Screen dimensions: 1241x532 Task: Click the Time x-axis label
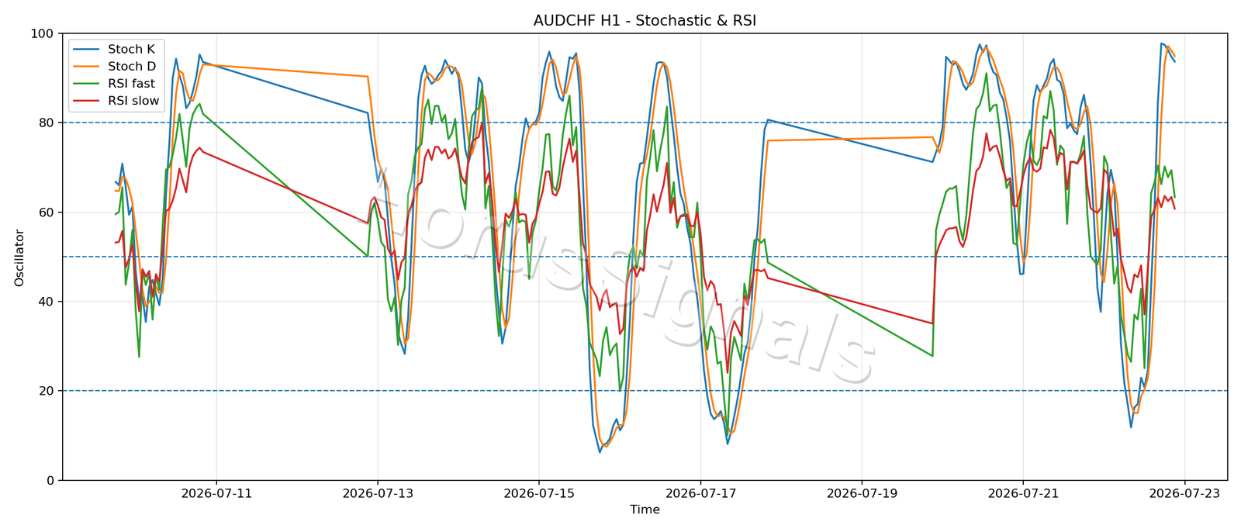pos(645,510)
